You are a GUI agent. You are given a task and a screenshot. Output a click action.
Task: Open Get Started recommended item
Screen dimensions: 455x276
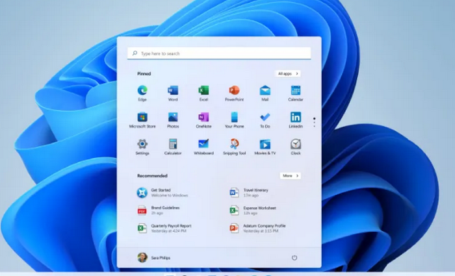162,192
